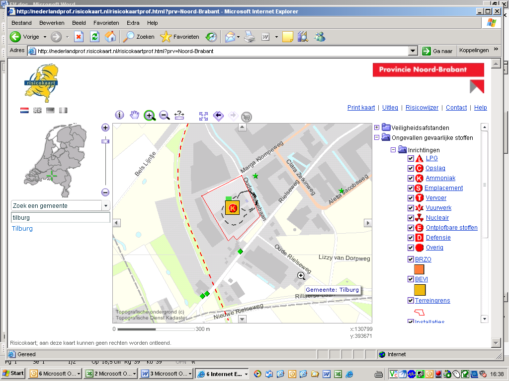This screenshot has width=509, height=381.
Task: Select the info identify tool
Action: pos(119,115)
